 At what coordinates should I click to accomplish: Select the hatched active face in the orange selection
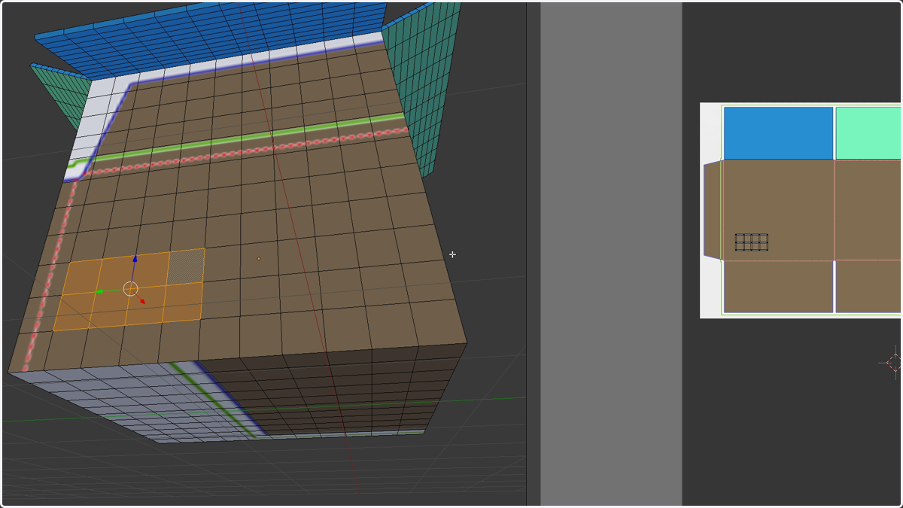186,266
